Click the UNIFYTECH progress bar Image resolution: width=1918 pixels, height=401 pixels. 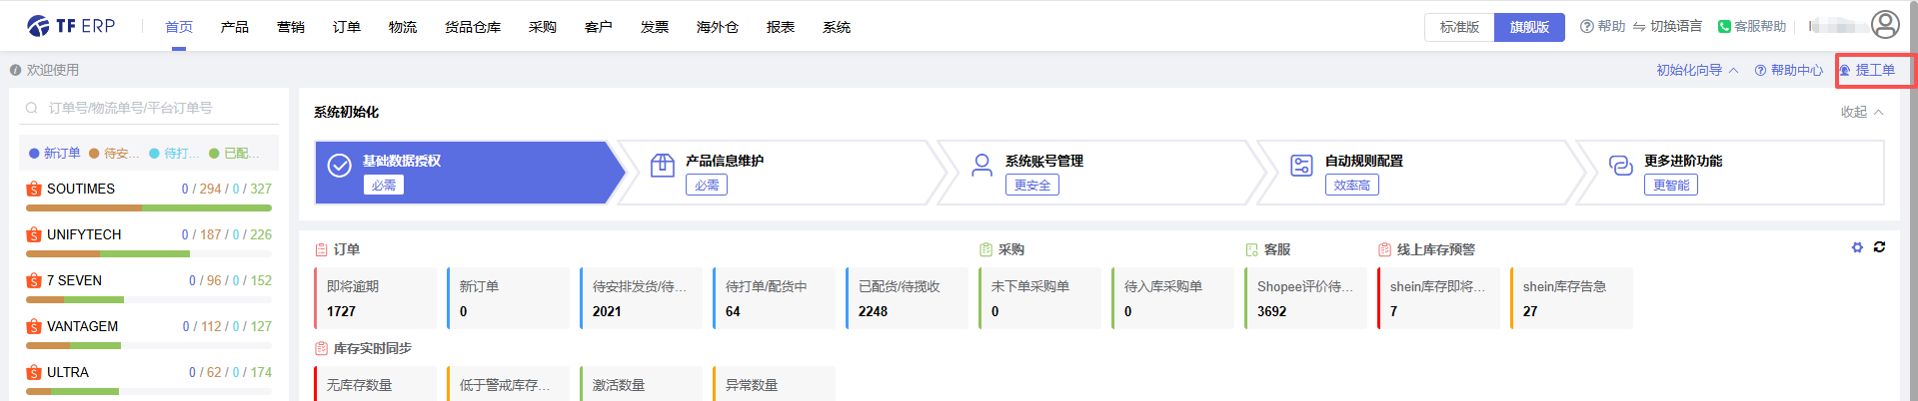pos(148,254)
